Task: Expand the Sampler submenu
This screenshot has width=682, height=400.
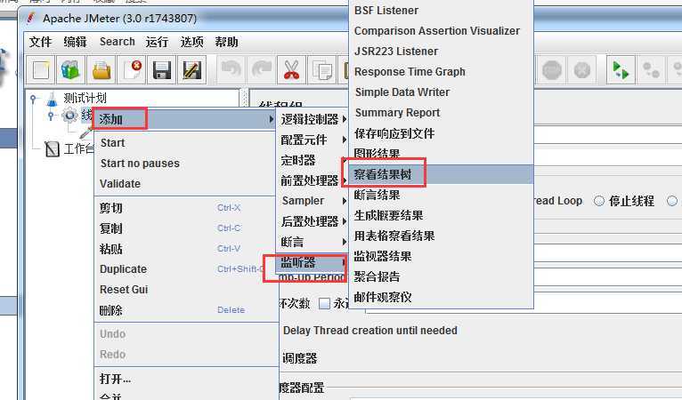Action: click(313, 201)
